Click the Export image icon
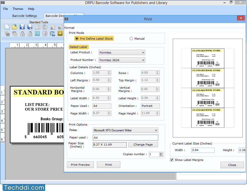 52,34
